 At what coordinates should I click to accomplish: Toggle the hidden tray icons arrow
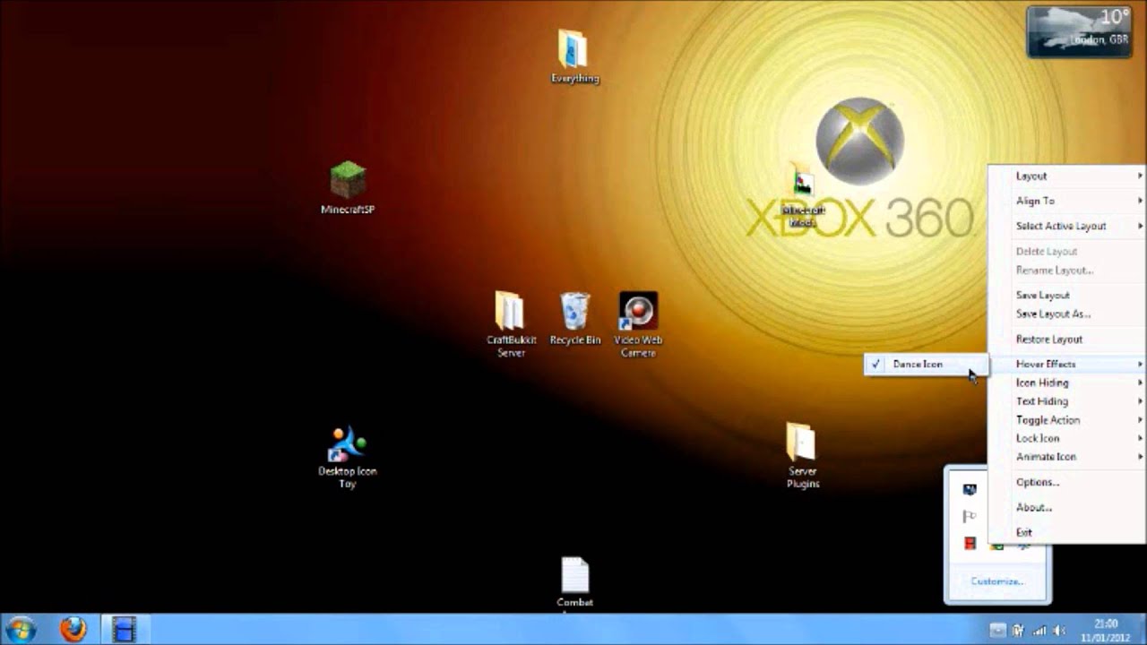point(997,630)
